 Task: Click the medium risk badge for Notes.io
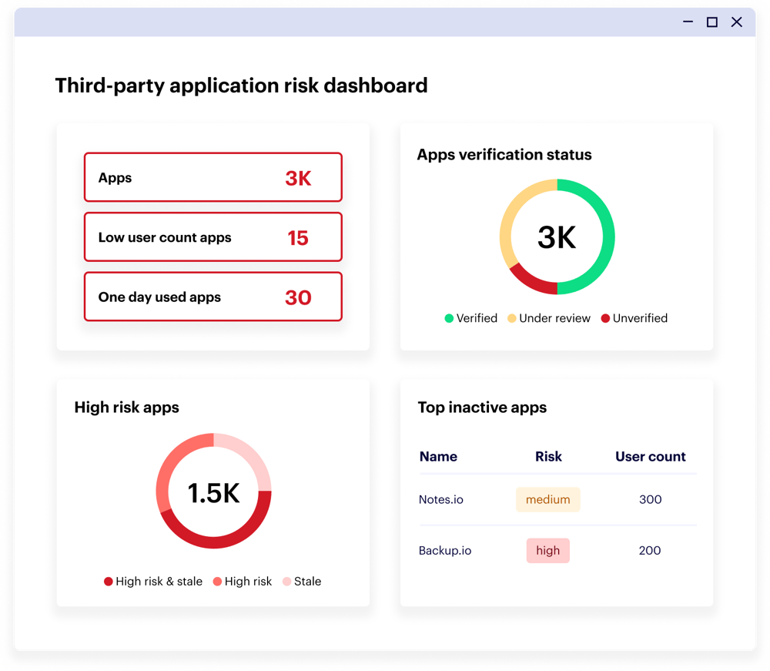pyautogui.click(x=547, y=499)
